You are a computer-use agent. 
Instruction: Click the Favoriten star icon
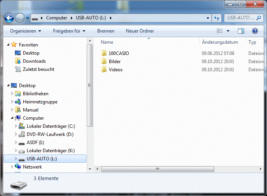[14, 45]
